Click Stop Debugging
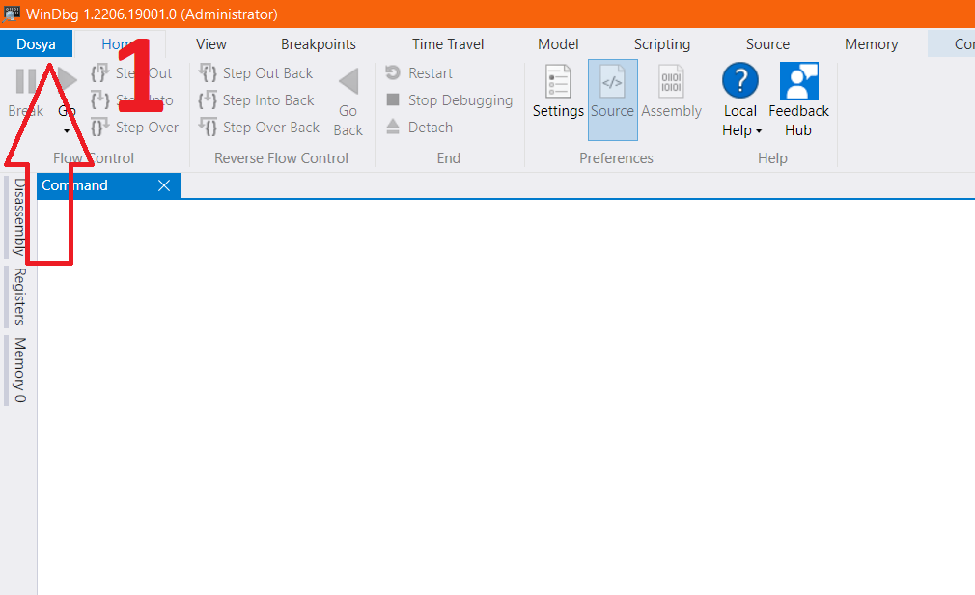The image size is (975, 595). click(450, 100)
